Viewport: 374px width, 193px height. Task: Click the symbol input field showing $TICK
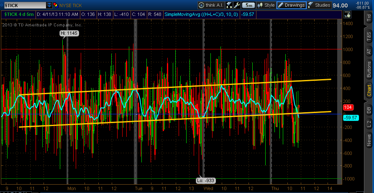(25, 5)
